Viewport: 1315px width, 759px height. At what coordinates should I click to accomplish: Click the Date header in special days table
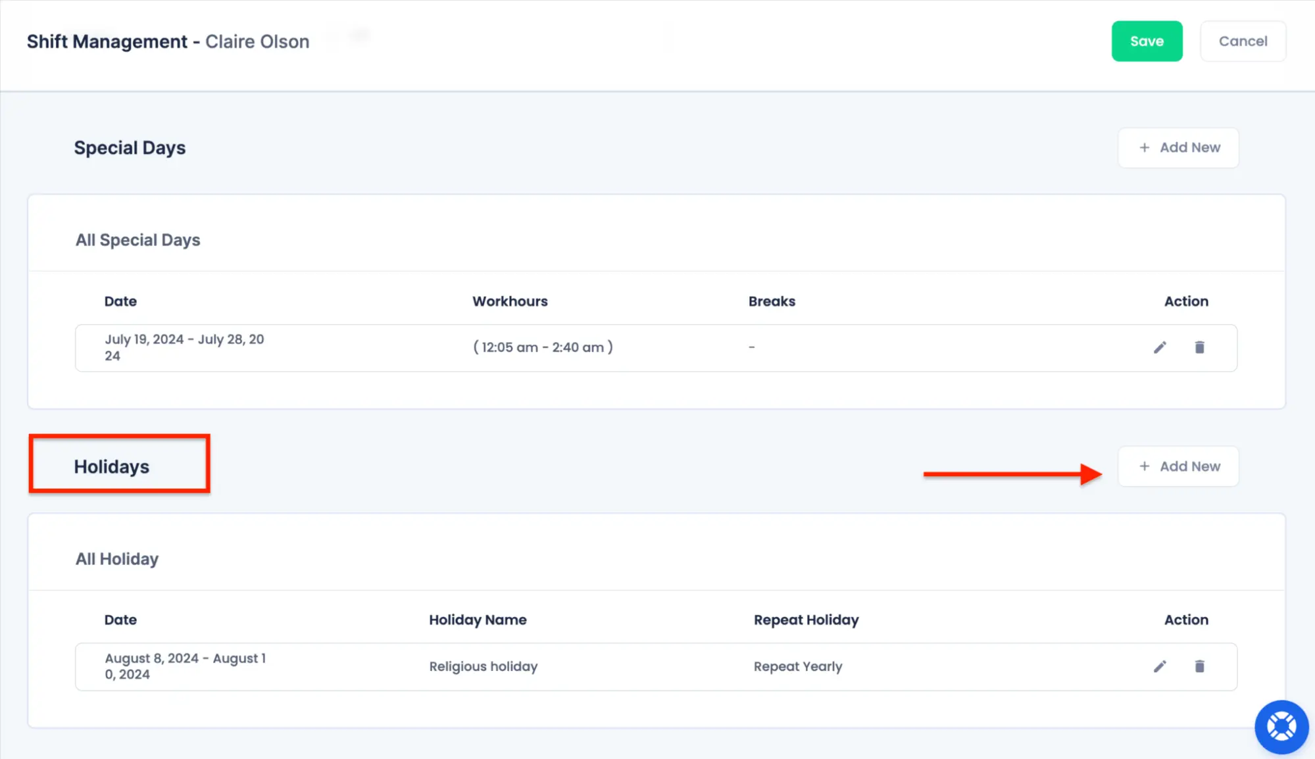pos(120,301)
